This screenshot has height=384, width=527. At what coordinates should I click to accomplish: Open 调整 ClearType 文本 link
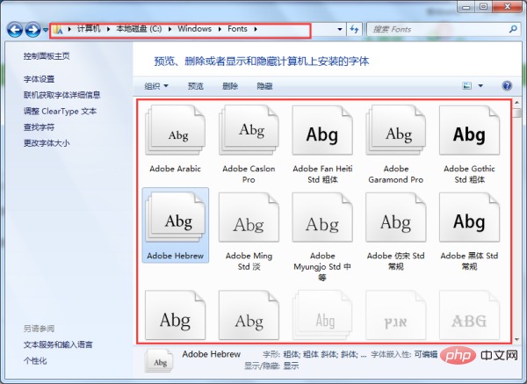61,111
